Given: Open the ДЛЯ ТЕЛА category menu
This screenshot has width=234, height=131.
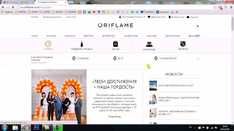Looking at the screenshot, I should coord(88,36).
